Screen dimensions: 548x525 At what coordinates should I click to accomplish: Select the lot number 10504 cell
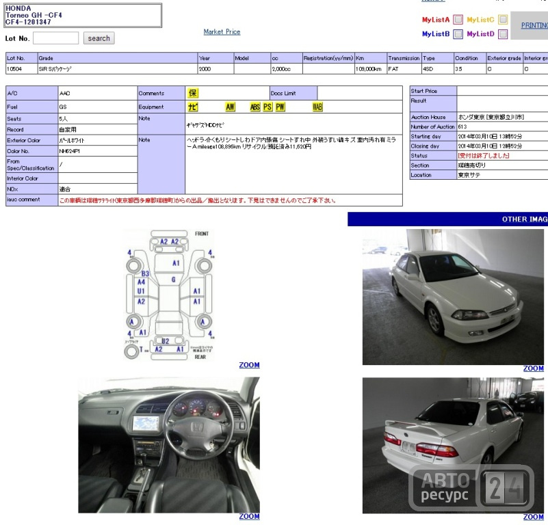pyautogui.click(x=22, y=69)
